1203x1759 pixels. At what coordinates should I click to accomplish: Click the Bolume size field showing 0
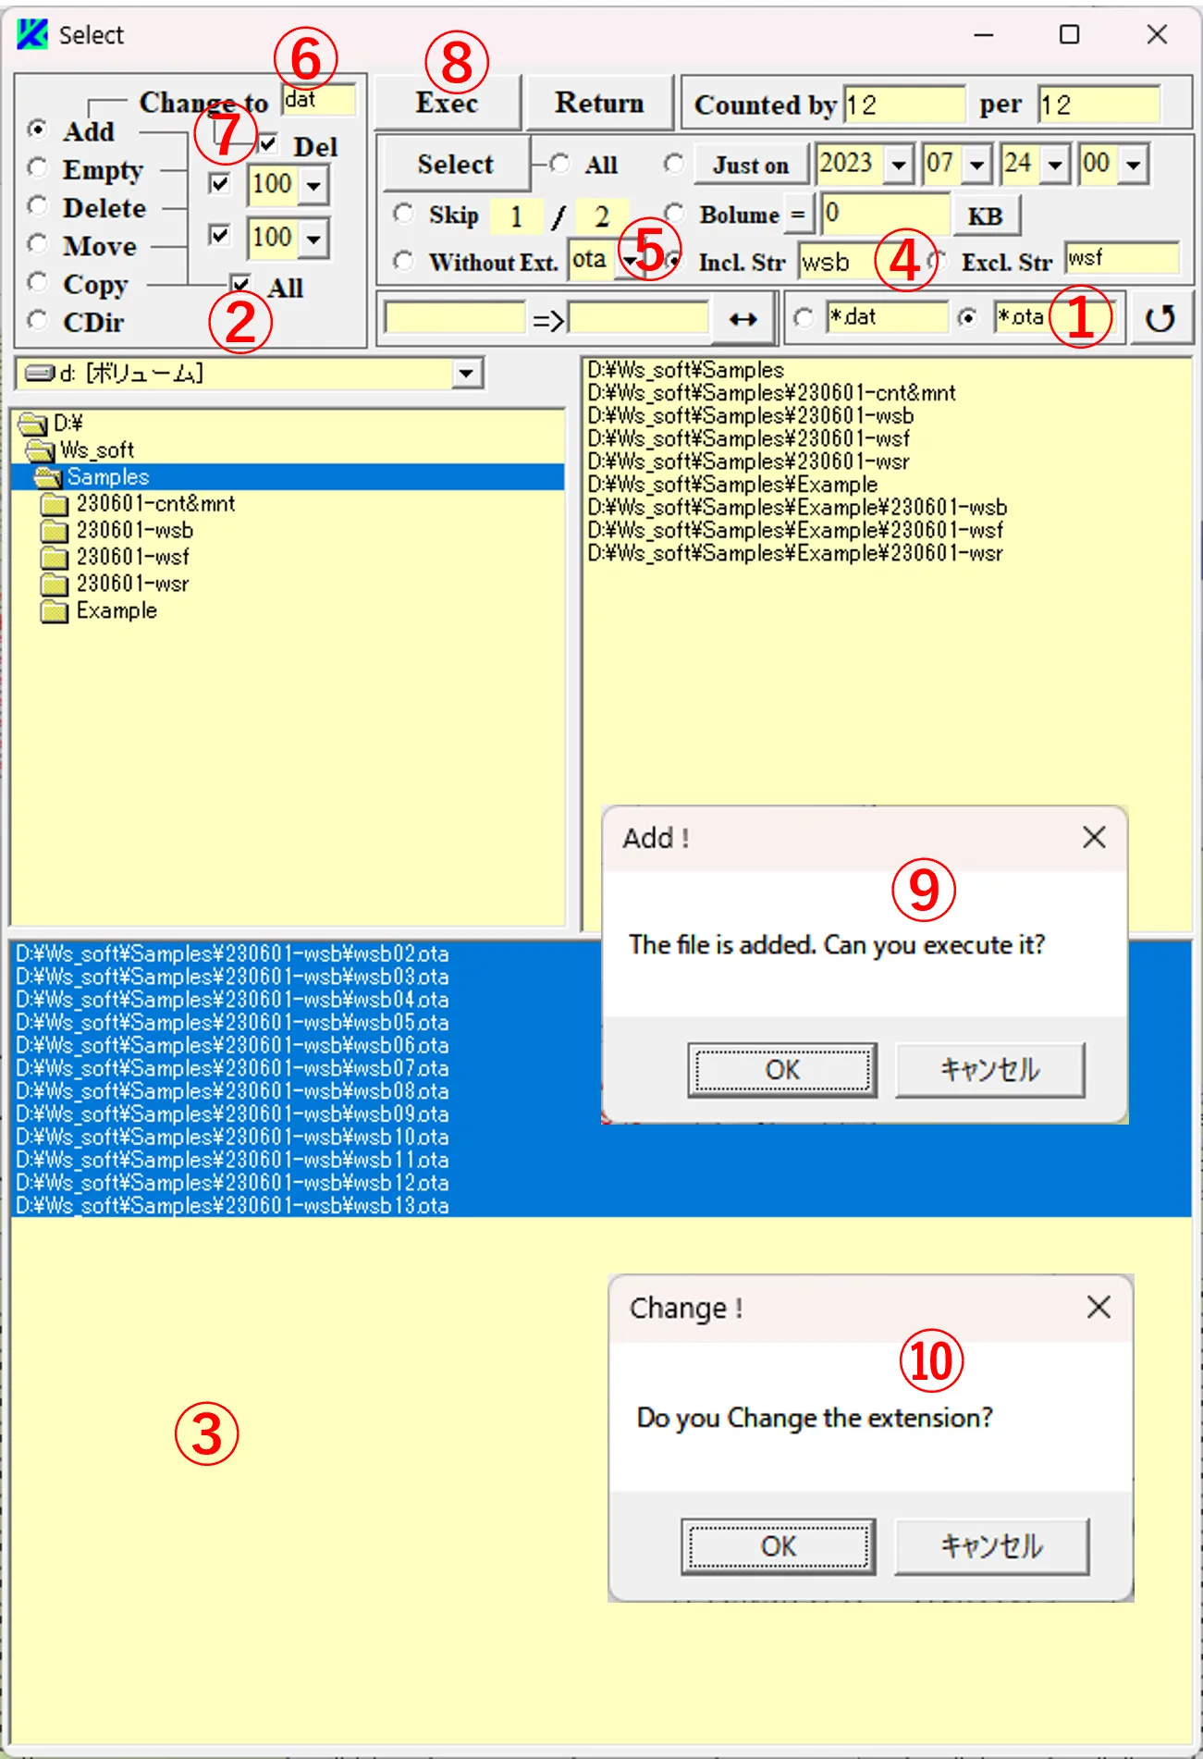[886, 214]
